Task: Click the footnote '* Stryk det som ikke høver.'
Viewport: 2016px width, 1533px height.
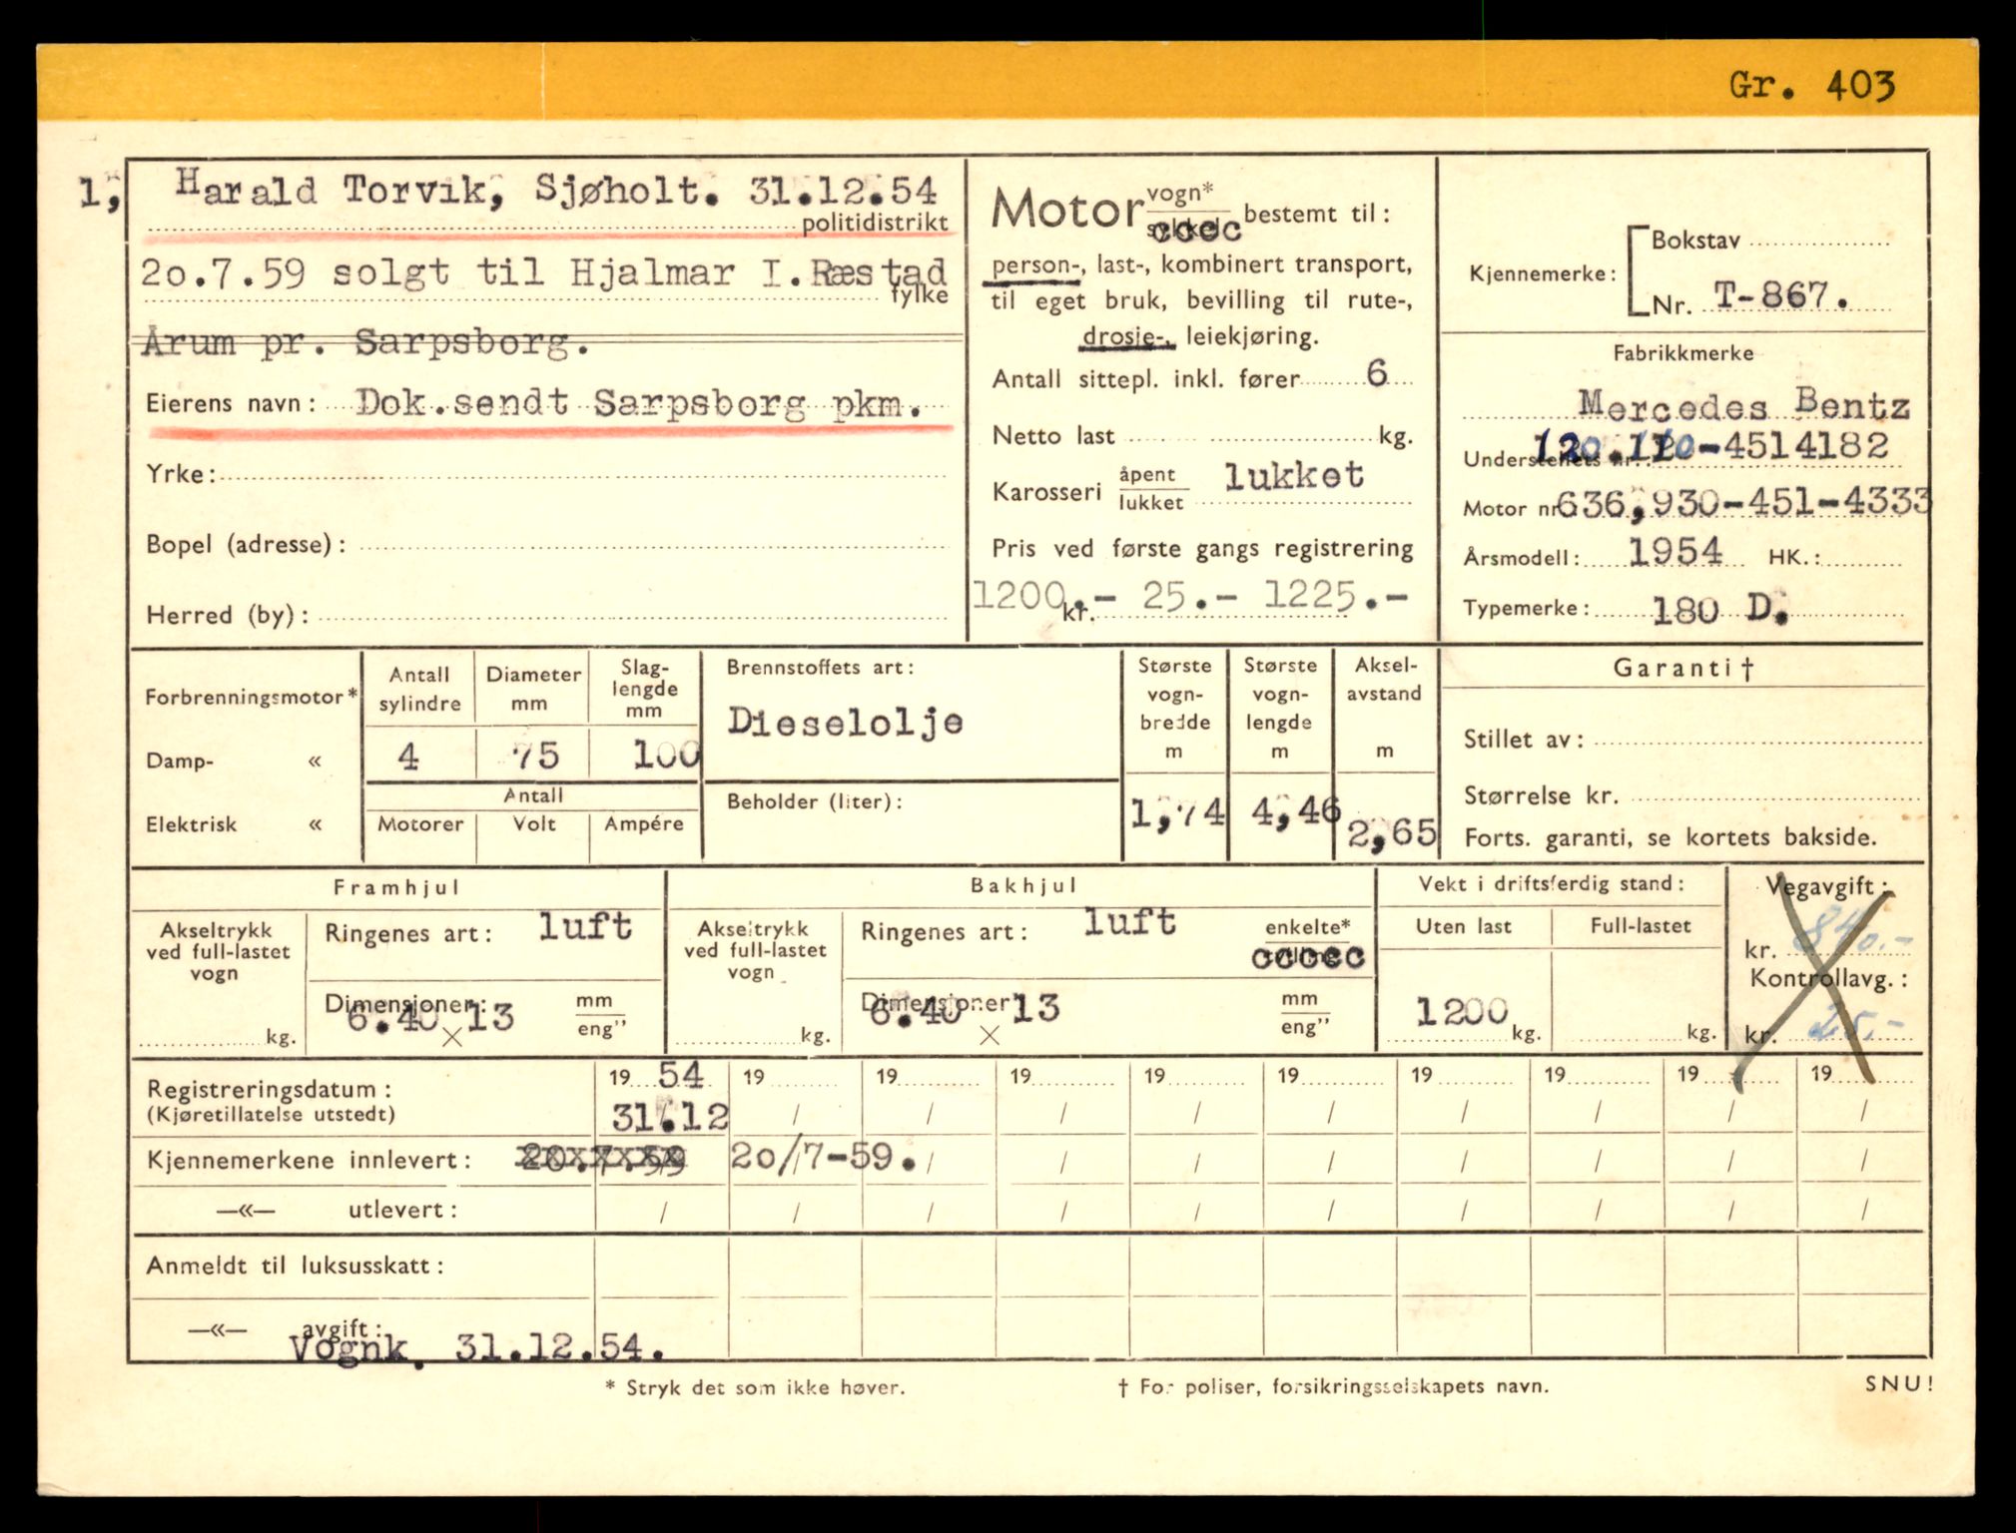Action: click(755, 1387)
